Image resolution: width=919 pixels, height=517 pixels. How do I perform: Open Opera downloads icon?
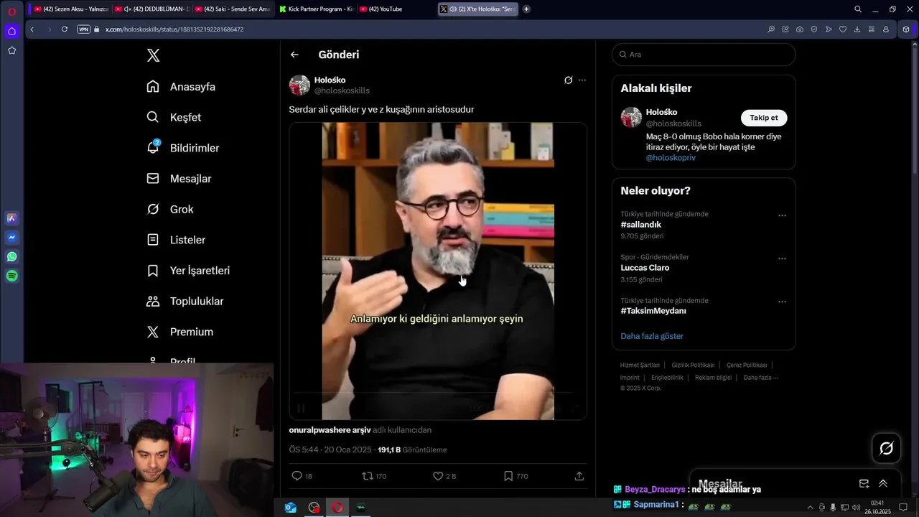[857, 29]
